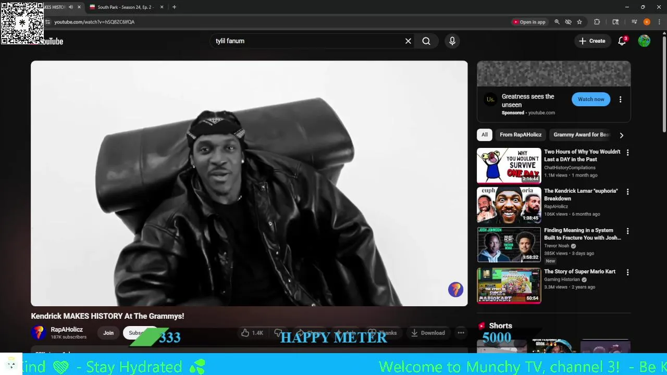Open Why You Wouldn't Survive thumbnail
This screenshot has height=375, width=667.
(x=509, y=166)
